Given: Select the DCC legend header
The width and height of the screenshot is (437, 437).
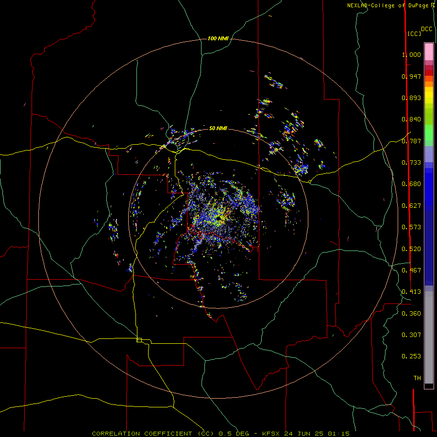Looking at the screenshot, I should 426,29.
